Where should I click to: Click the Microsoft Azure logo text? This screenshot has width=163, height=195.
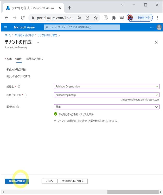click(x=24, y=27)
